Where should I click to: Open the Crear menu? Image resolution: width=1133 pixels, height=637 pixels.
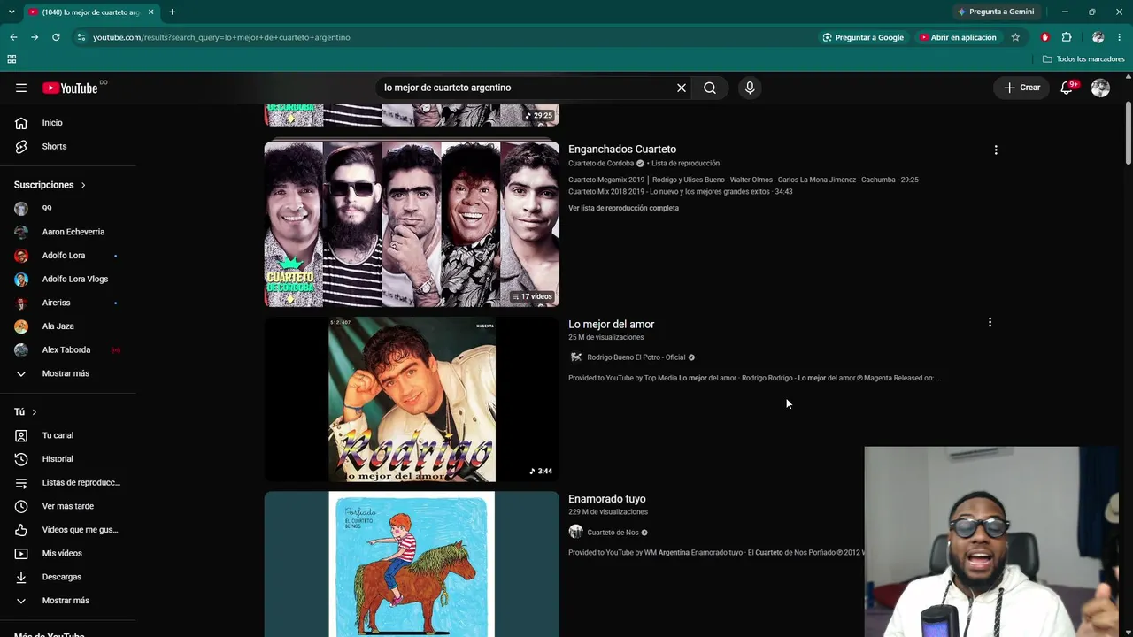[x=1021, y=88]
